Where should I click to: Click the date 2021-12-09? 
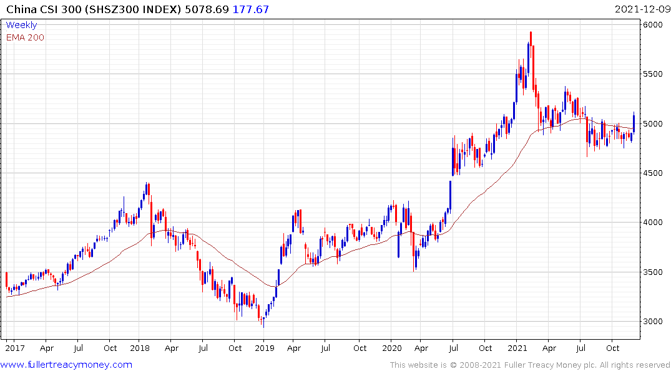click(643, 9)
